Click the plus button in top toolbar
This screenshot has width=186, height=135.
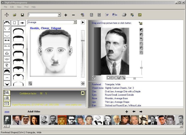point(66,15)
